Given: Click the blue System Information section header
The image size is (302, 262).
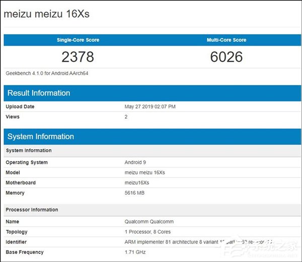Looking at the screenshot, I should point(41,136).
